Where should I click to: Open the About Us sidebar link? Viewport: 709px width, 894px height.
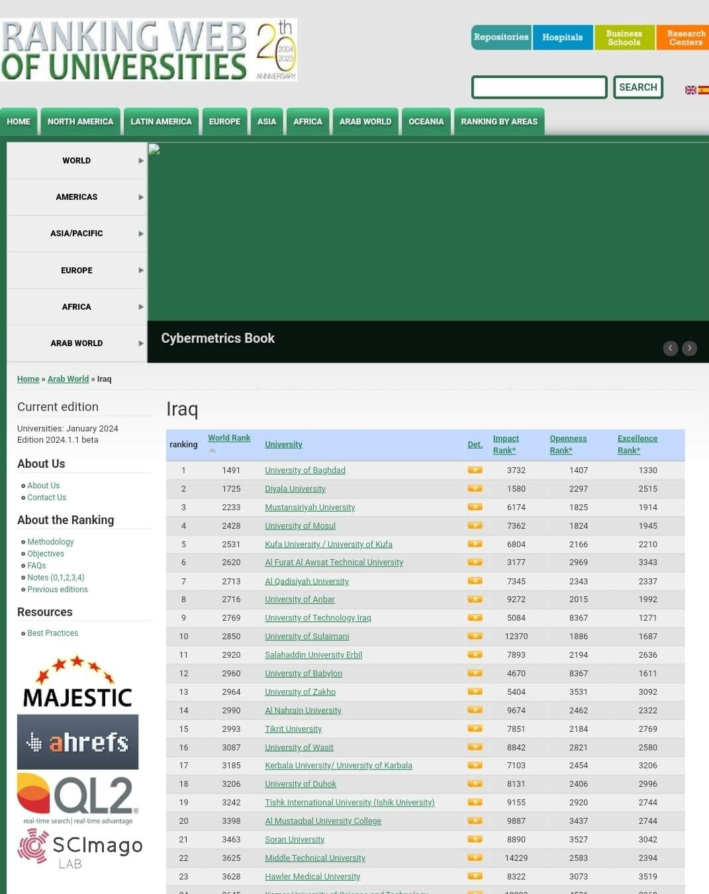coord(44,485)
